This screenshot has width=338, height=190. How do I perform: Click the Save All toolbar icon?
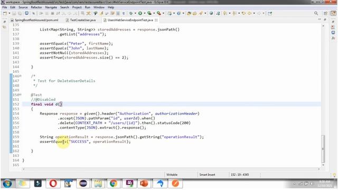click(x=20, y=13)
